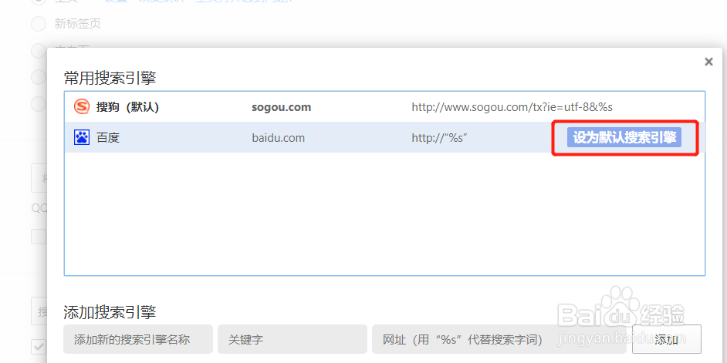The width and height of the screenshot is (727, 363).
Task: Click the 新标签页 label behind dialog
Action: pyautogui.click(x=77, y=24)
